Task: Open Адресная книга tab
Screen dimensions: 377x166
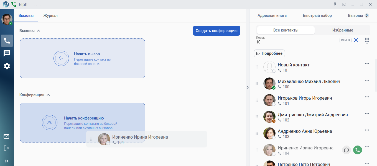Action: coord(272,15)
